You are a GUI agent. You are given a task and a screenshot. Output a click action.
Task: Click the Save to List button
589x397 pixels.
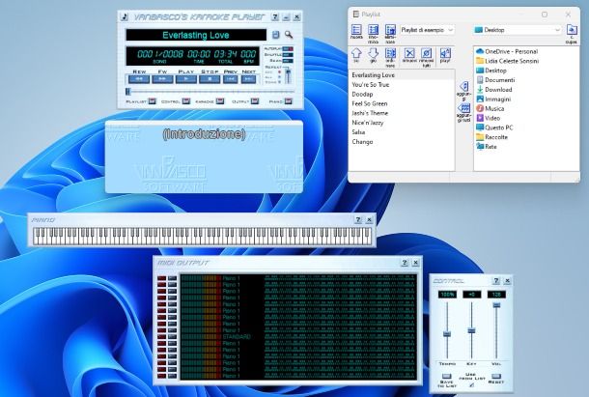pyautogui.click(x=447, y=377)
